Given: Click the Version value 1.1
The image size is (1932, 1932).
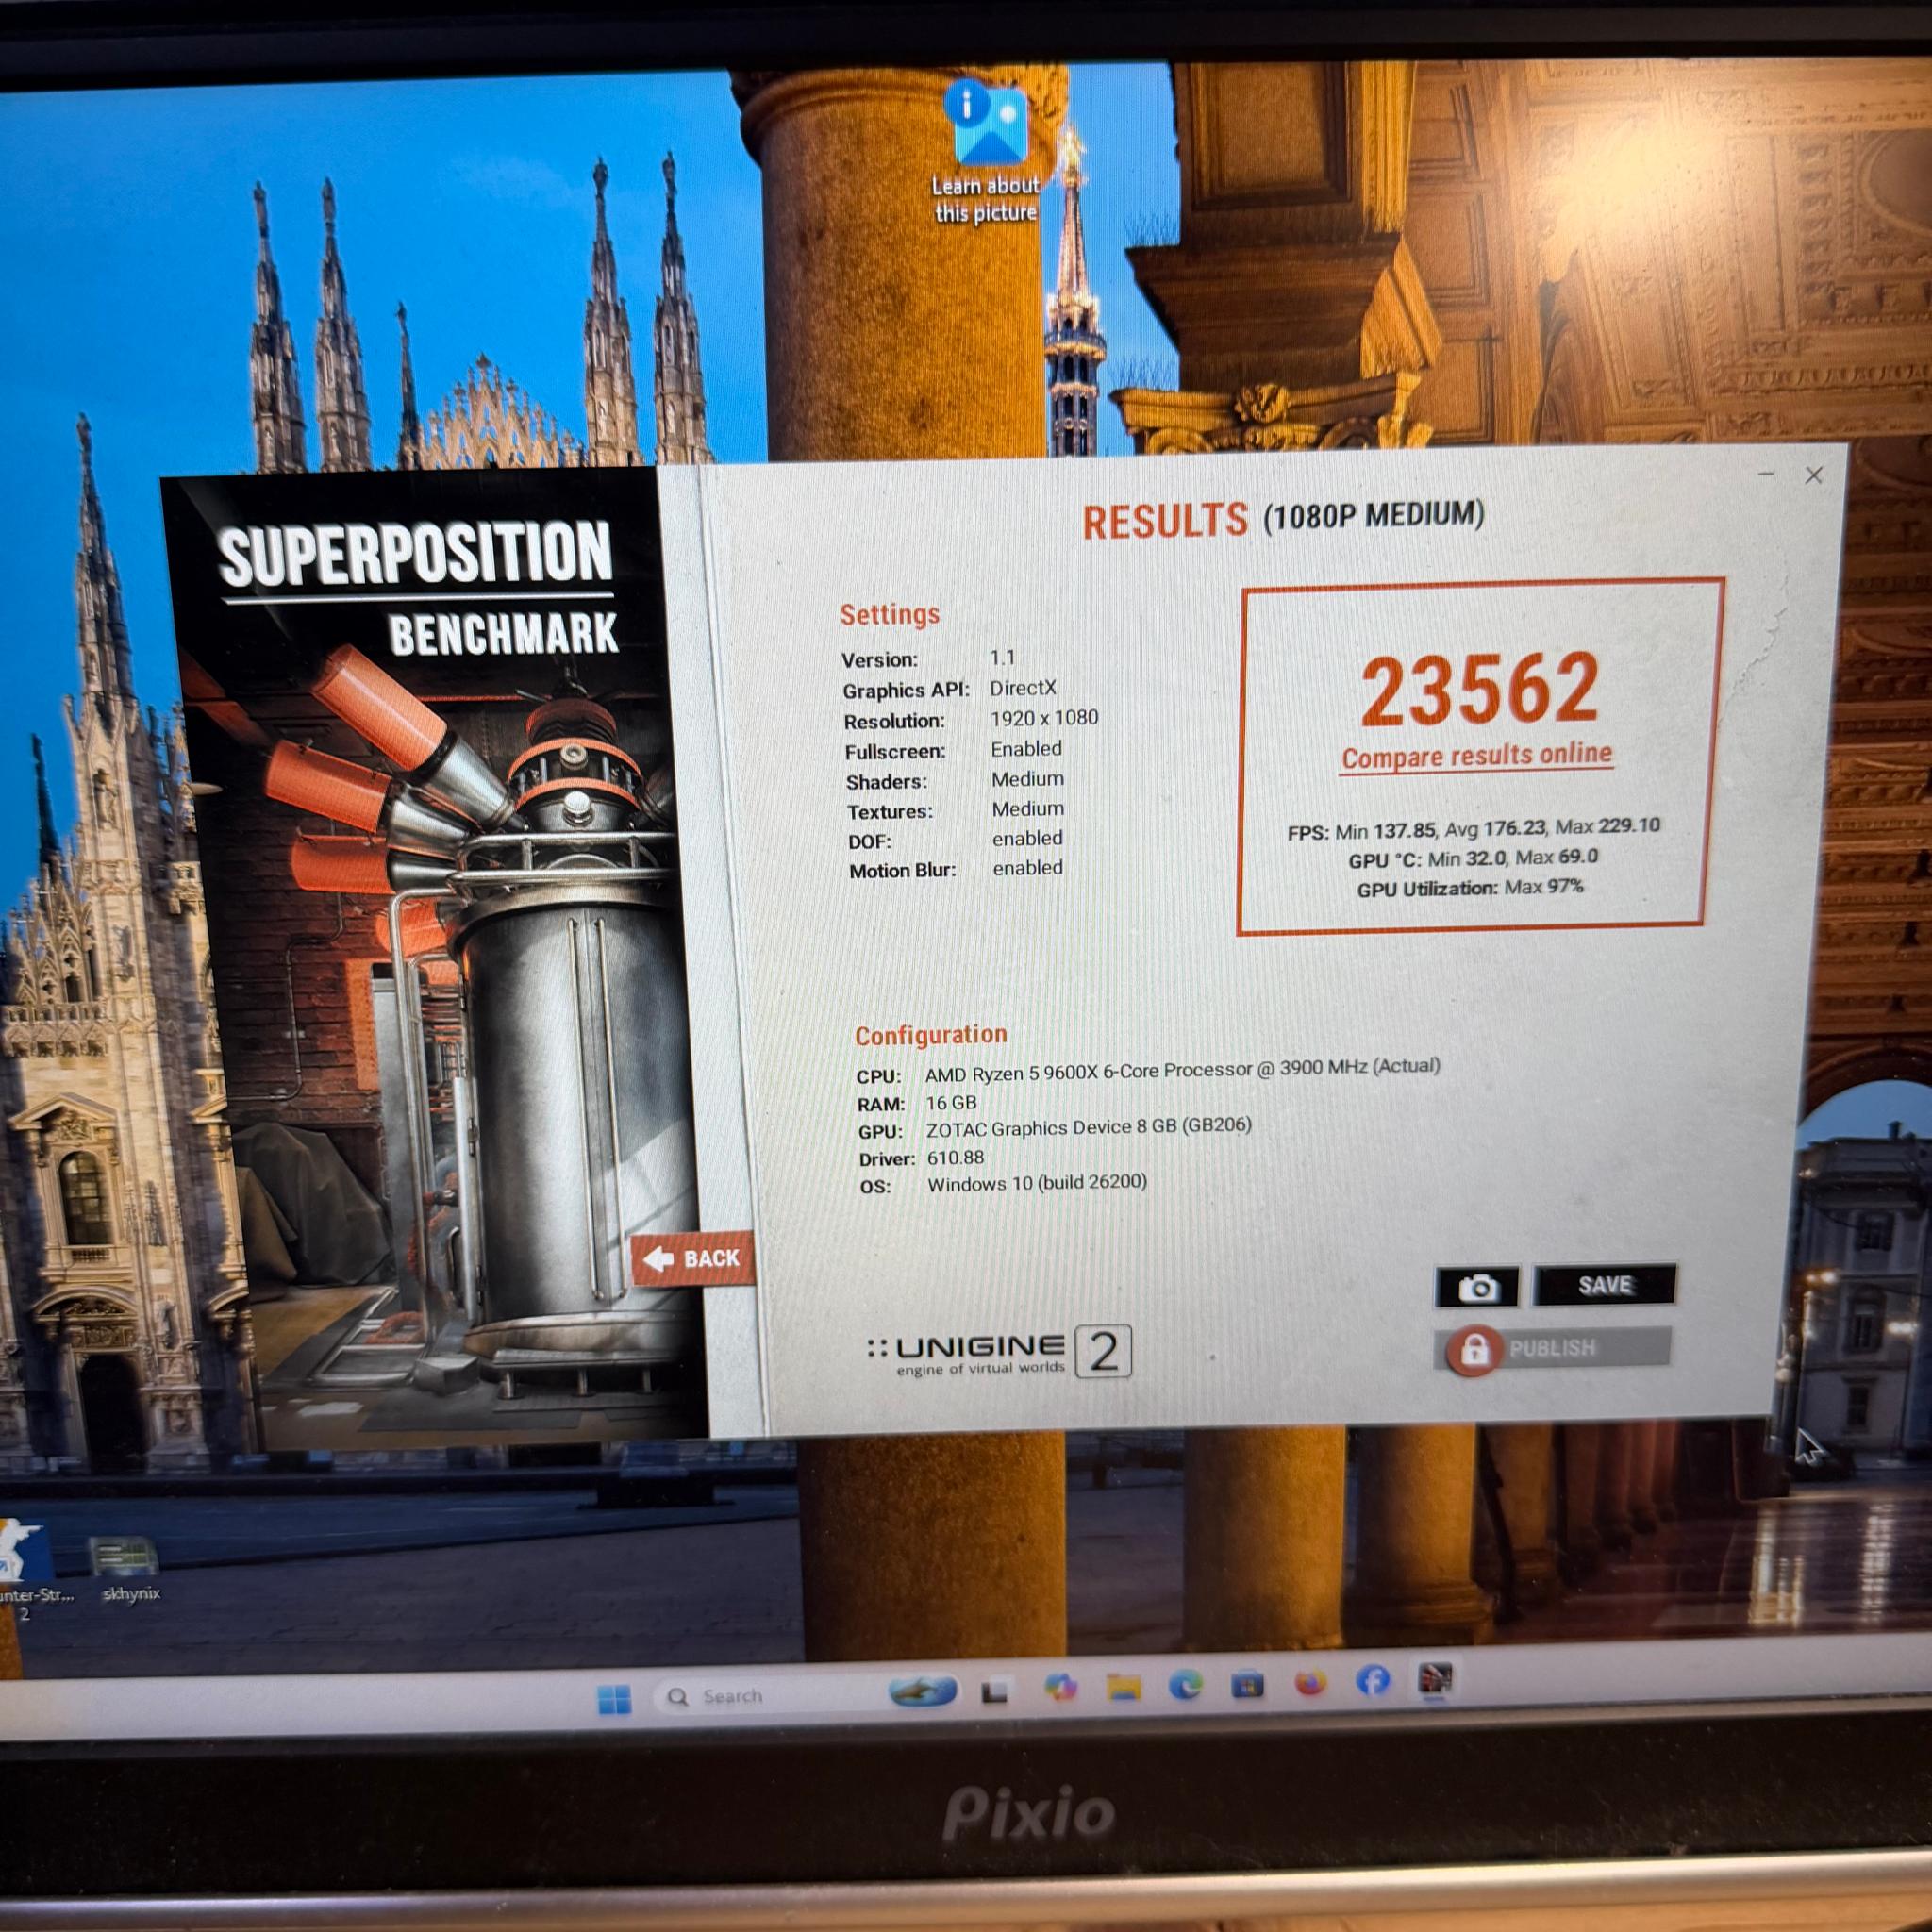Looking at the screenshot, I should pos(1002,657).
